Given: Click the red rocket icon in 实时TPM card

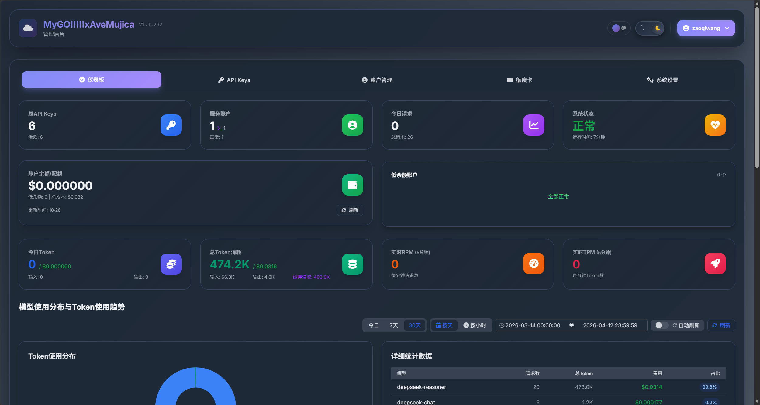Looking at the screenshot, I should (x=715, y=264).
